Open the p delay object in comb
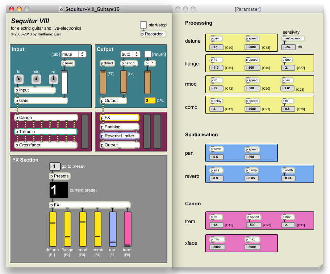 pos(216,101)
